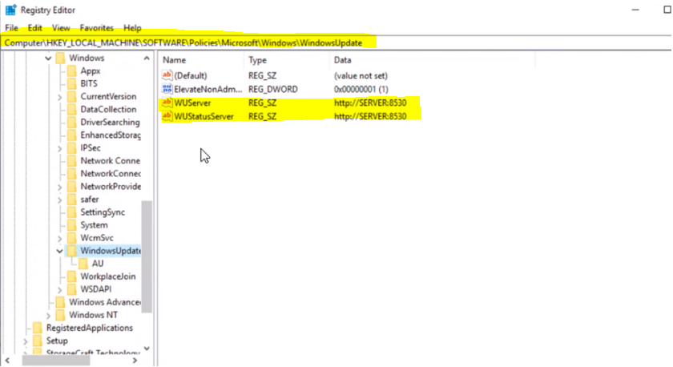
Task: Click the IPSec folder icon
Action: 72,147
